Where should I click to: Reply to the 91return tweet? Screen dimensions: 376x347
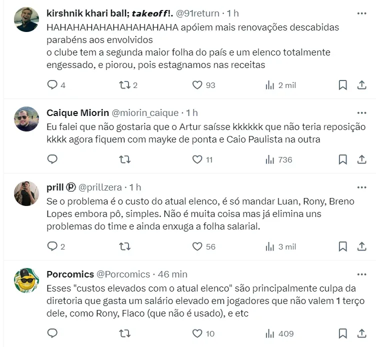click(52, 85)
